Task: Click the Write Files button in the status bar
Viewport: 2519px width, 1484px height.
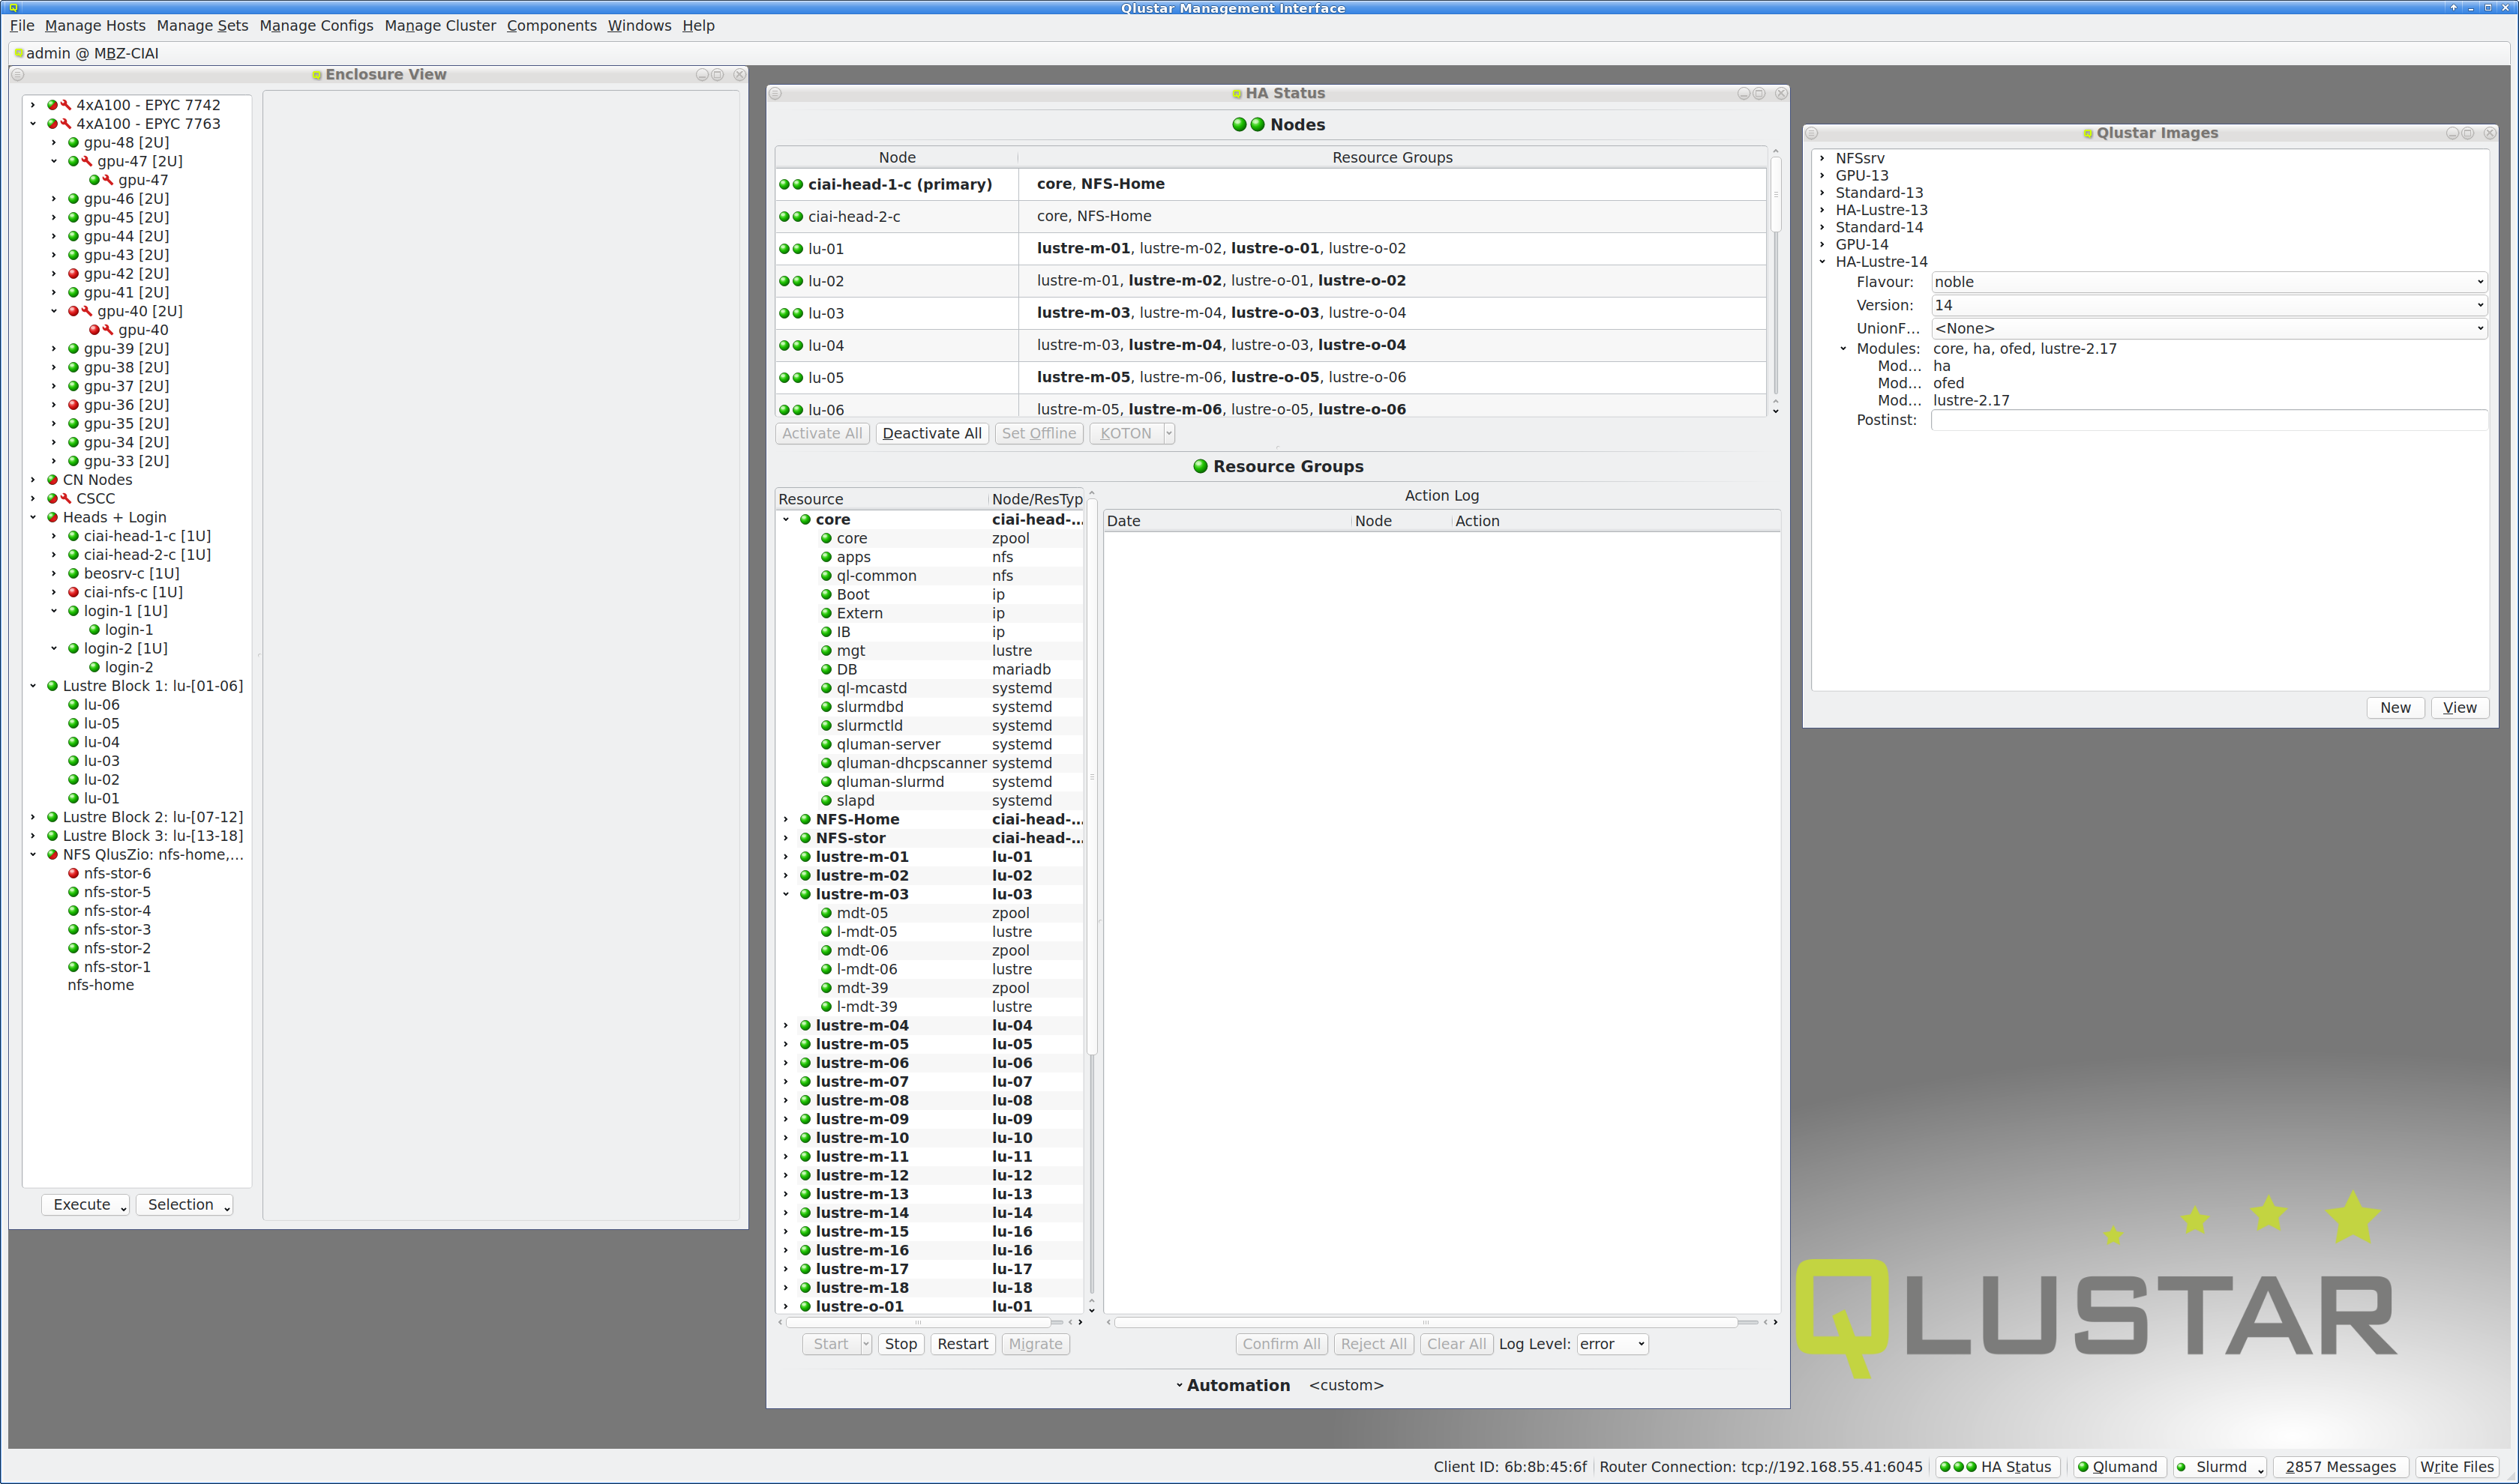Action: click(x=2457, y=1467)
